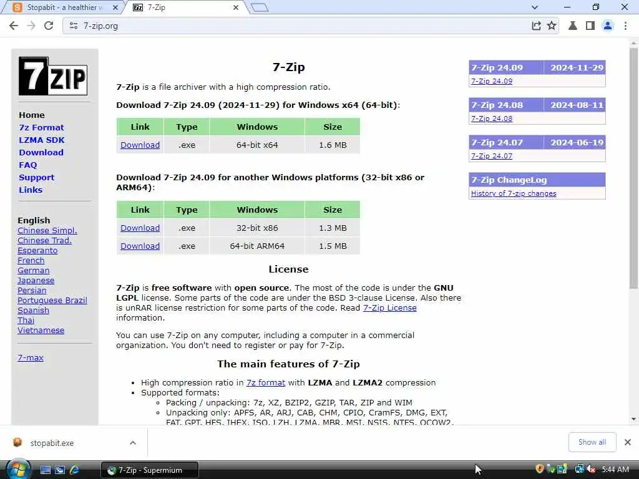Switch language to French

31,260
